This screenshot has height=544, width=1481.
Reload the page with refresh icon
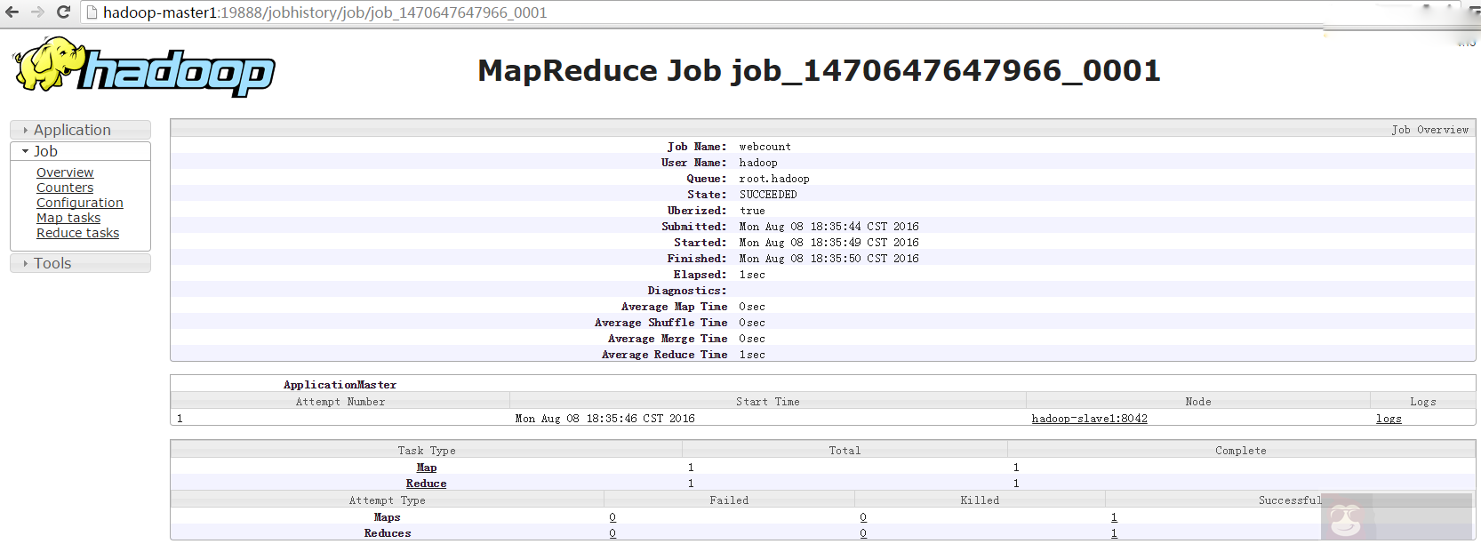click(63, 12)
